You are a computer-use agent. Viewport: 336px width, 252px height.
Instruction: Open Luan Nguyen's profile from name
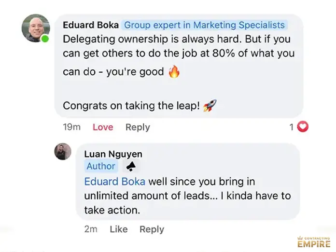point(113,154)
